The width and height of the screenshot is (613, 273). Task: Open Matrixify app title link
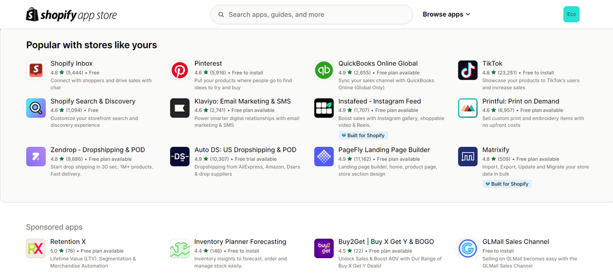tap(496, 150)
